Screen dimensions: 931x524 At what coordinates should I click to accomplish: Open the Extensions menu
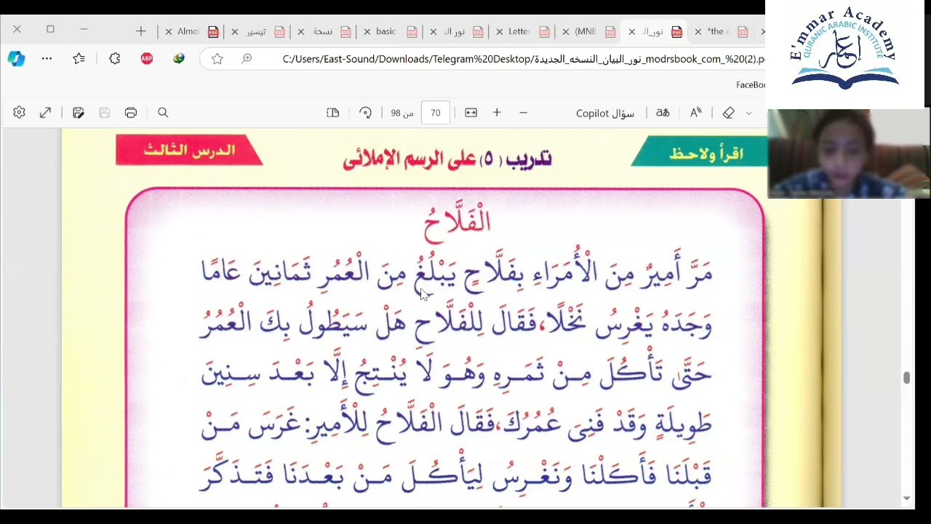[x=114, y=59]
